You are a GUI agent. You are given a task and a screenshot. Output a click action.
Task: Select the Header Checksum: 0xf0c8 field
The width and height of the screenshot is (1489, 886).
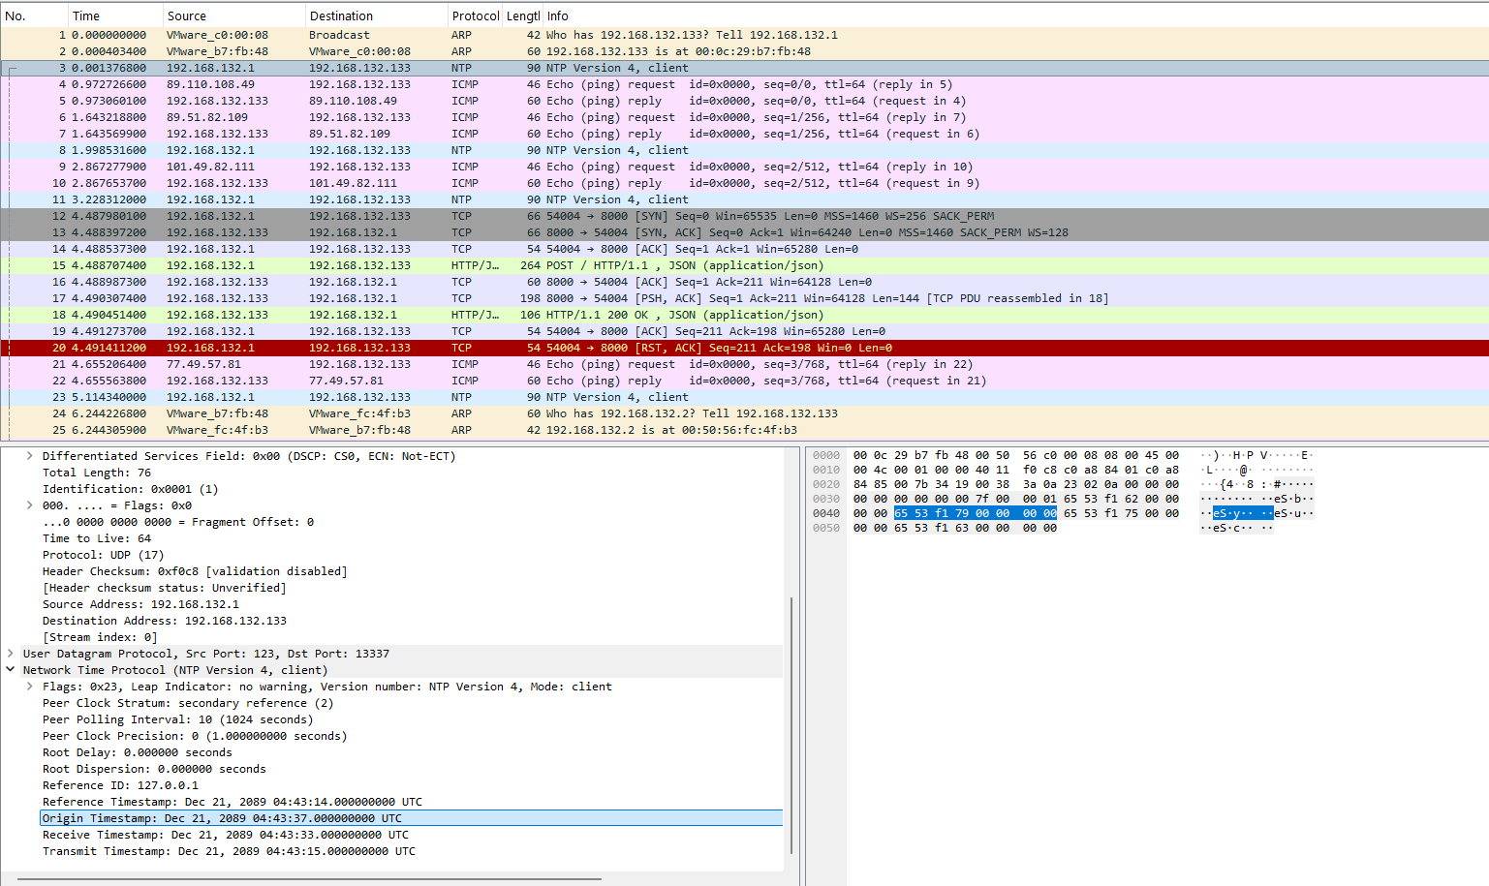pos(195,571)
